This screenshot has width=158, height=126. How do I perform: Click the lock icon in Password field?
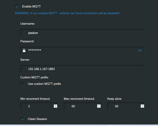(24, 50)
